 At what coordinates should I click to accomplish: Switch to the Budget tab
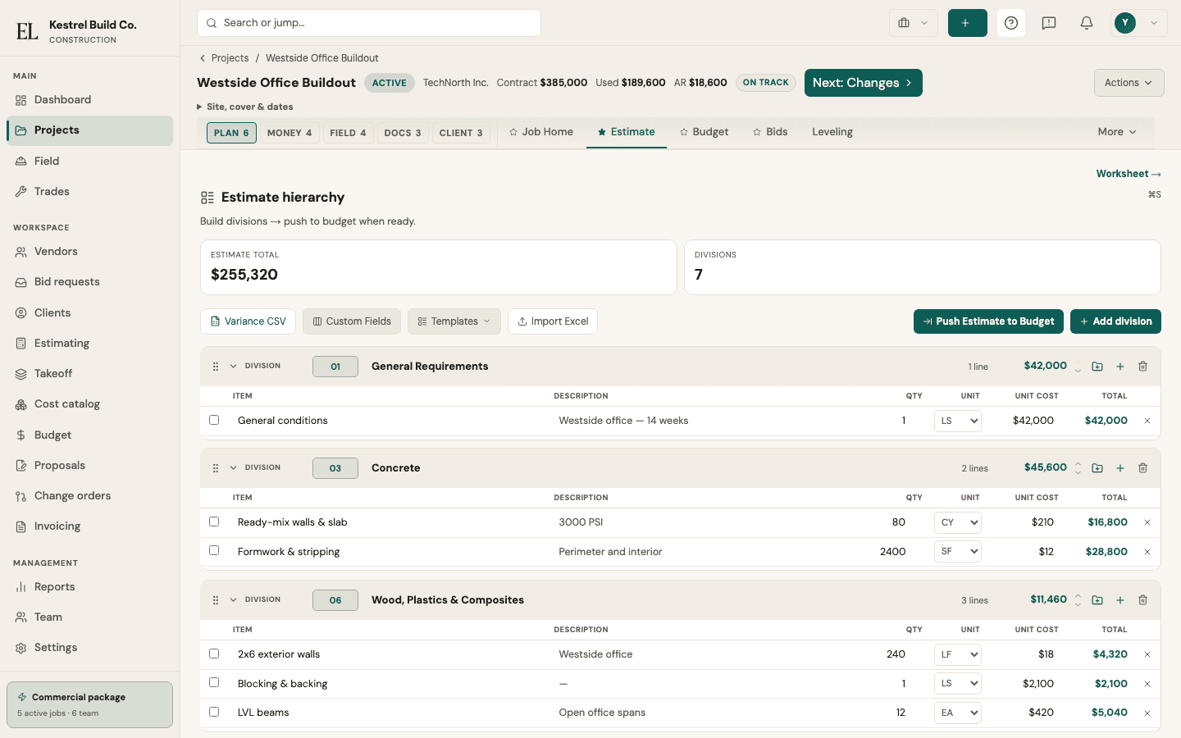pyautogui.click(x=704, y=132)
